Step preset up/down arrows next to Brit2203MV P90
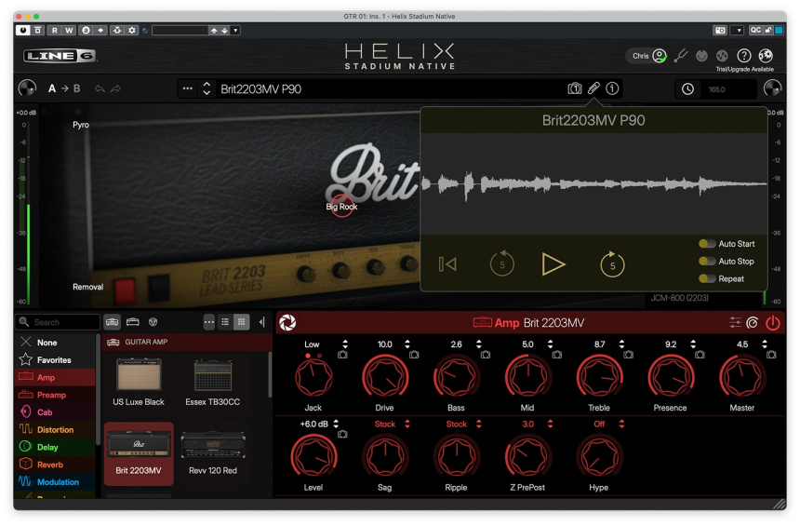 coord(207,88)
